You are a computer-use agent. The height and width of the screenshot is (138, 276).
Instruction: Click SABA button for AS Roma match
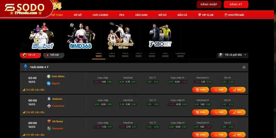coord(200,135)
